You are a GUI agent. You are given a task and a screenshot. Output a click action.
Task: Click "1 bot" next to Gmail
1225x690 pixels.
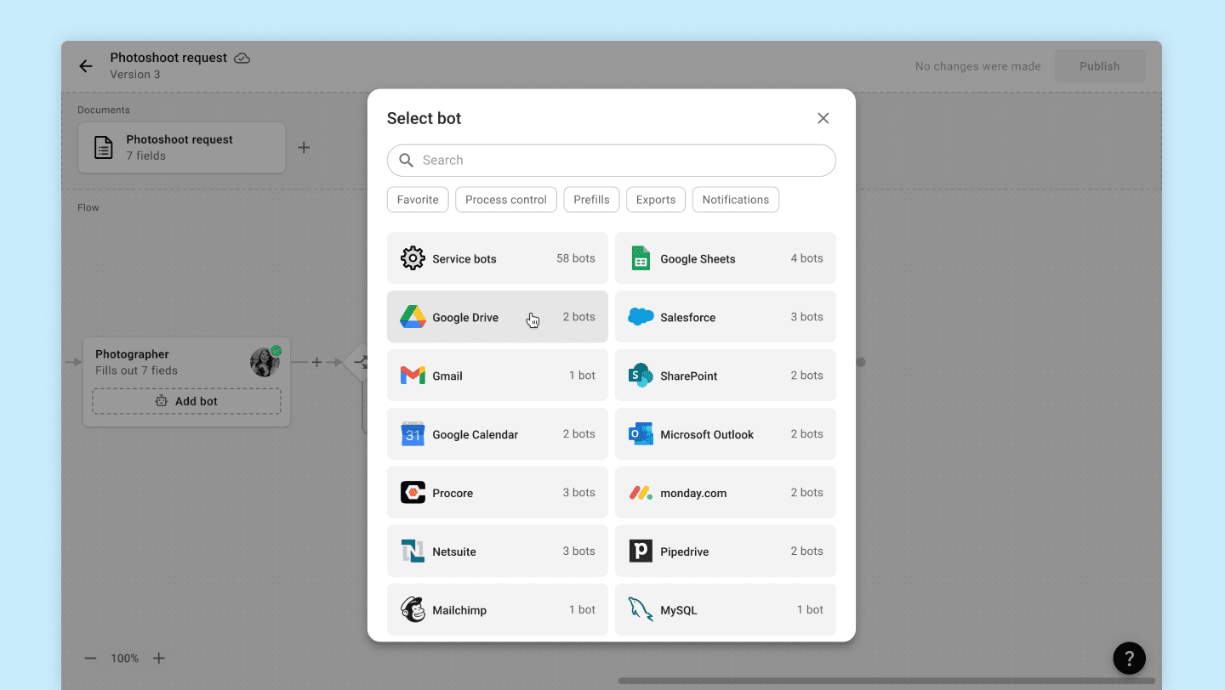pyautogui.click(x=582, y=376)
